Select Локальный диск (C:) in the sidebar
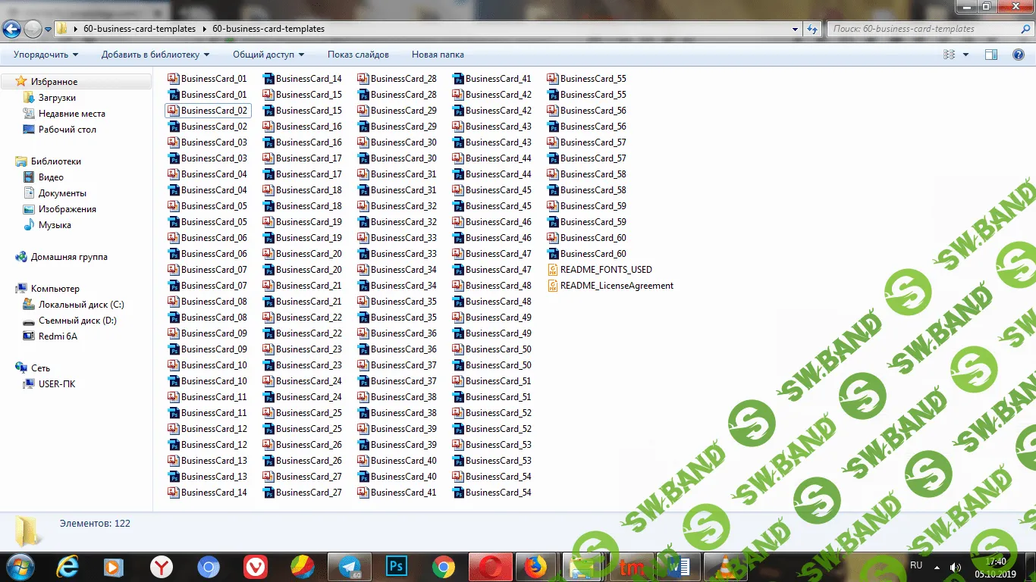 tap(81, 305)
